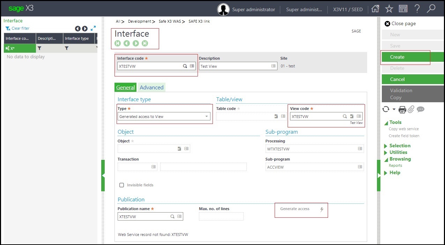Click the printer icon in right panel

(x=402, y=110)
